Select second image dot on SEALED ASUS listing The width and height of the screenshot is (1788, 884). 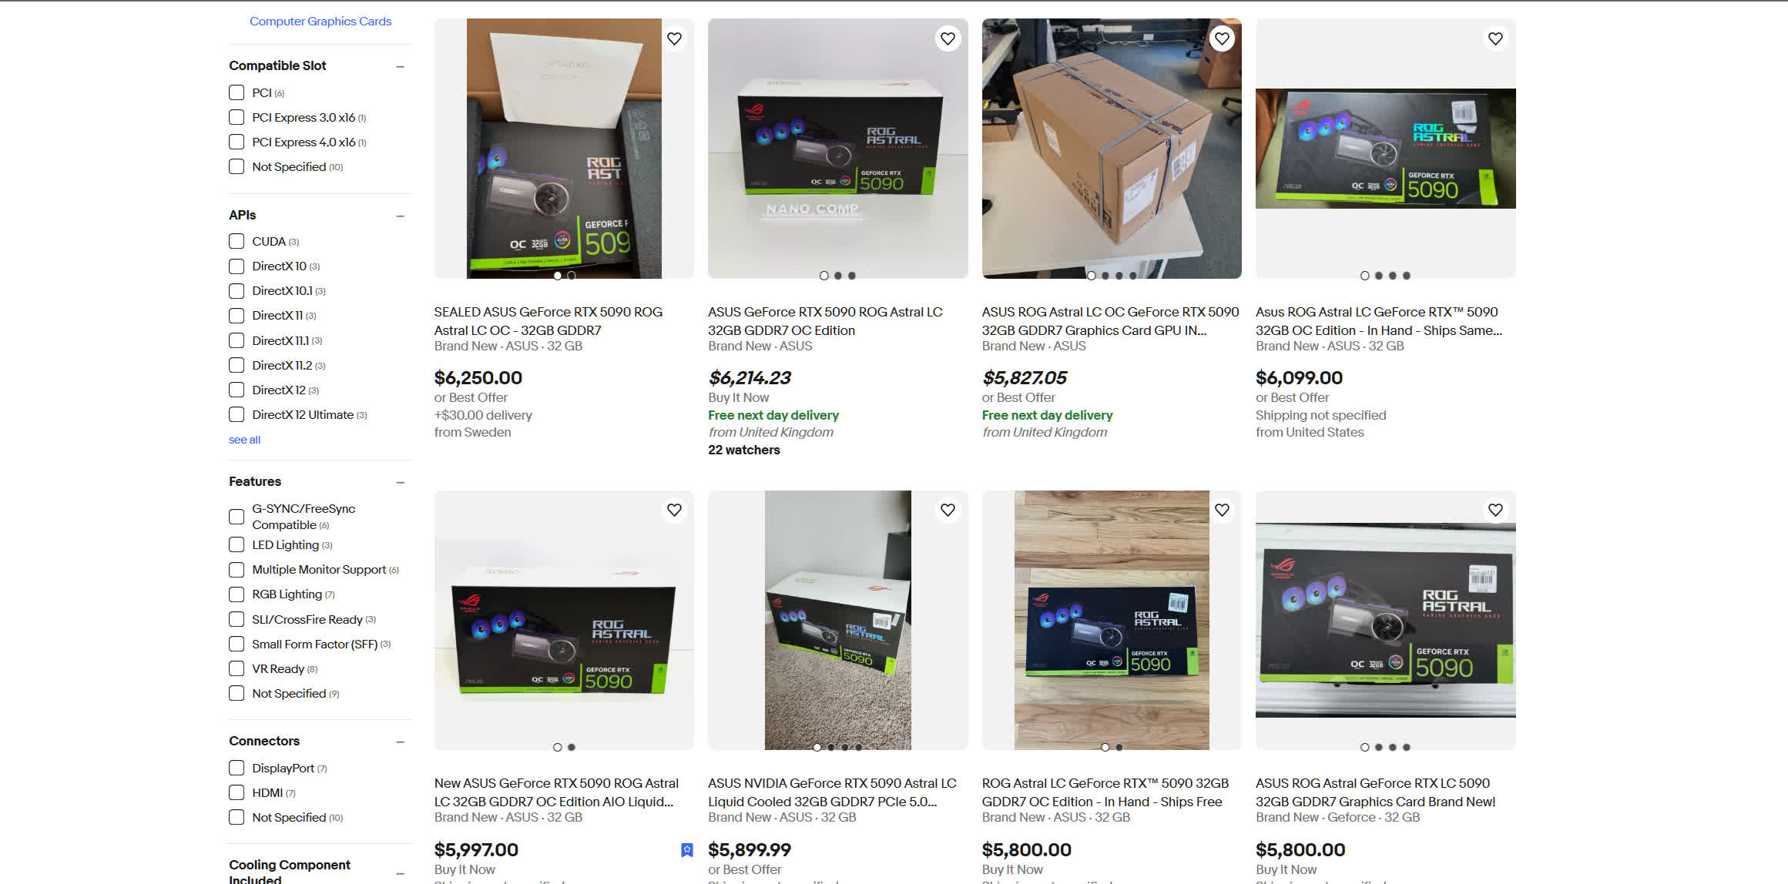(572, 275)
